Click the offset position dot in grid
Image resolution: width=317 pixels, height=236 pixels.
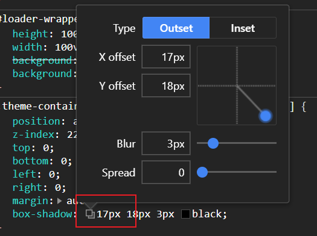[266, 116]
